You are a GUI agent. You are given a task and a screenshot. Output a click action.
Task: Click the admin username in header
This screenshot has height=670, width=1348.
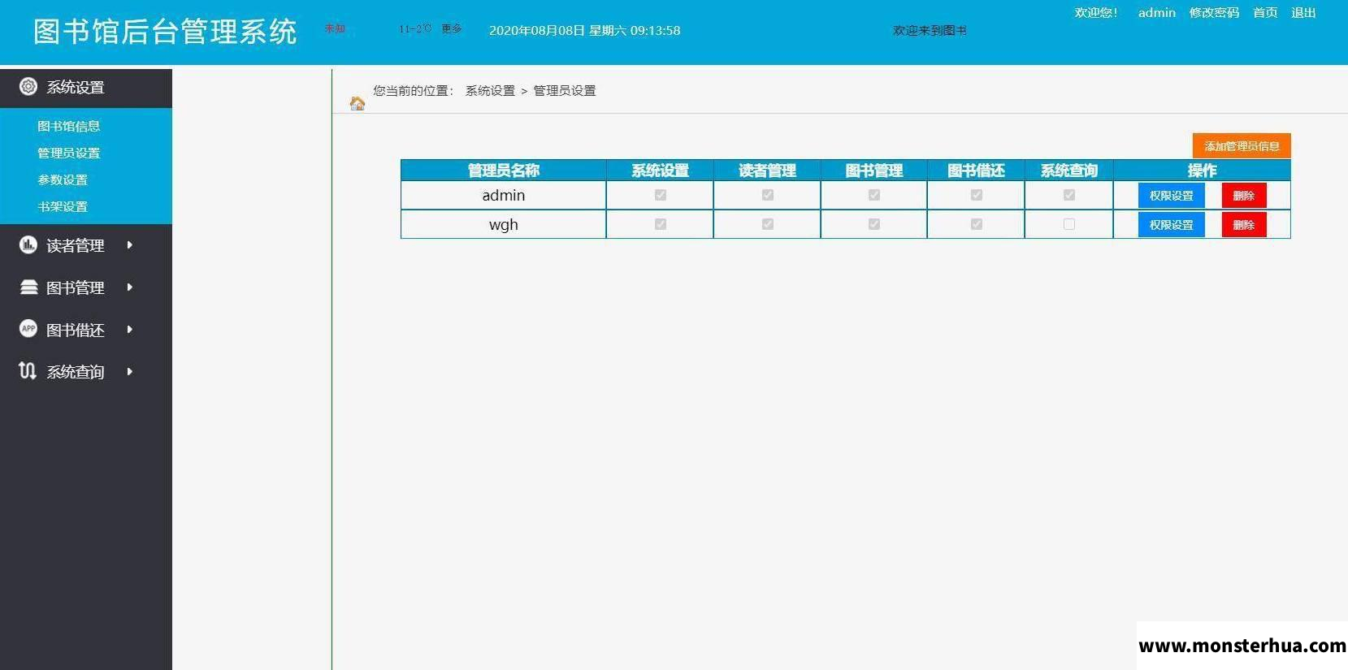click(1157, 12)
